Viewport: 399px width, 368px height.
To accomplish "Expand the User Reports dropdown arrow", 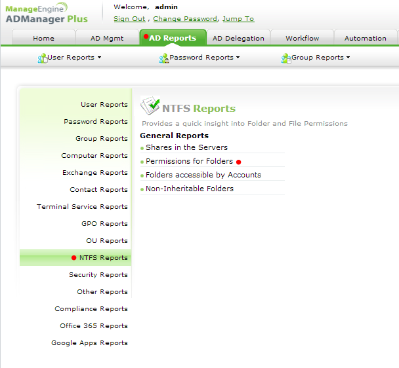I will pos(99,58).
